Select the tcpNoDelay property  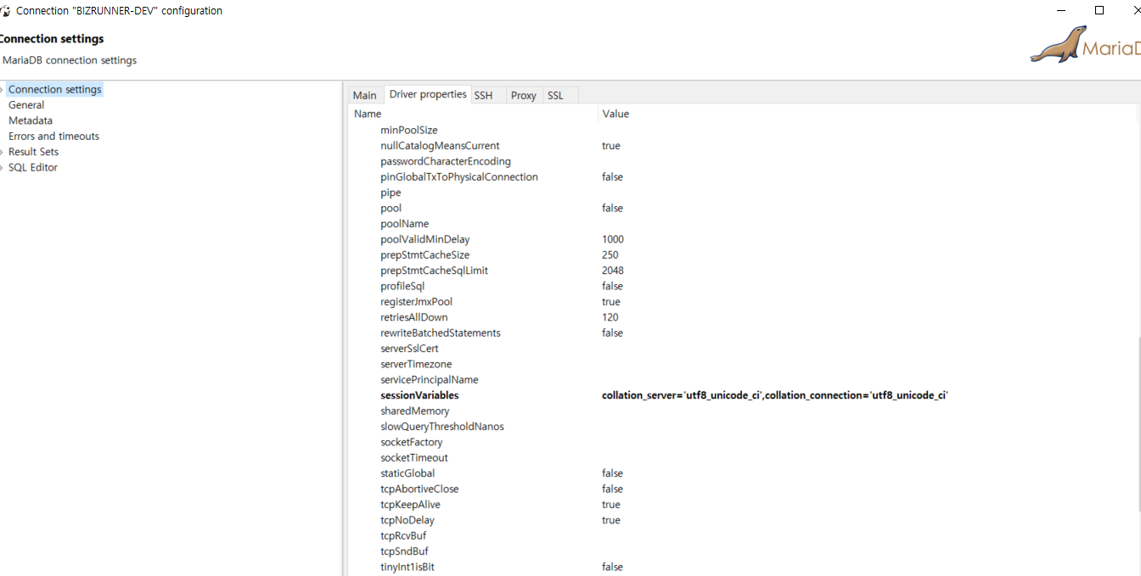click(407, 520)
